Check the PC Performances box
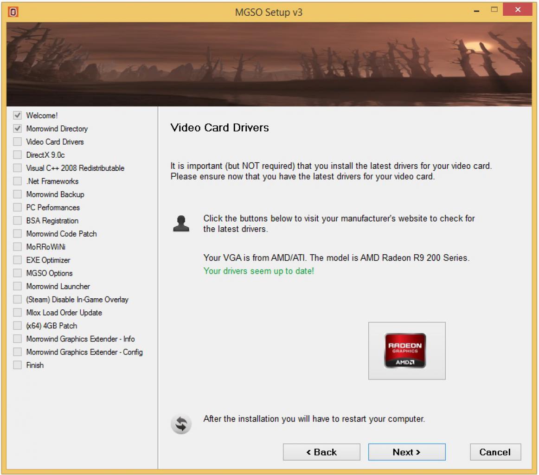This screenshot has height=475, width=539. (x=17, y=207)
